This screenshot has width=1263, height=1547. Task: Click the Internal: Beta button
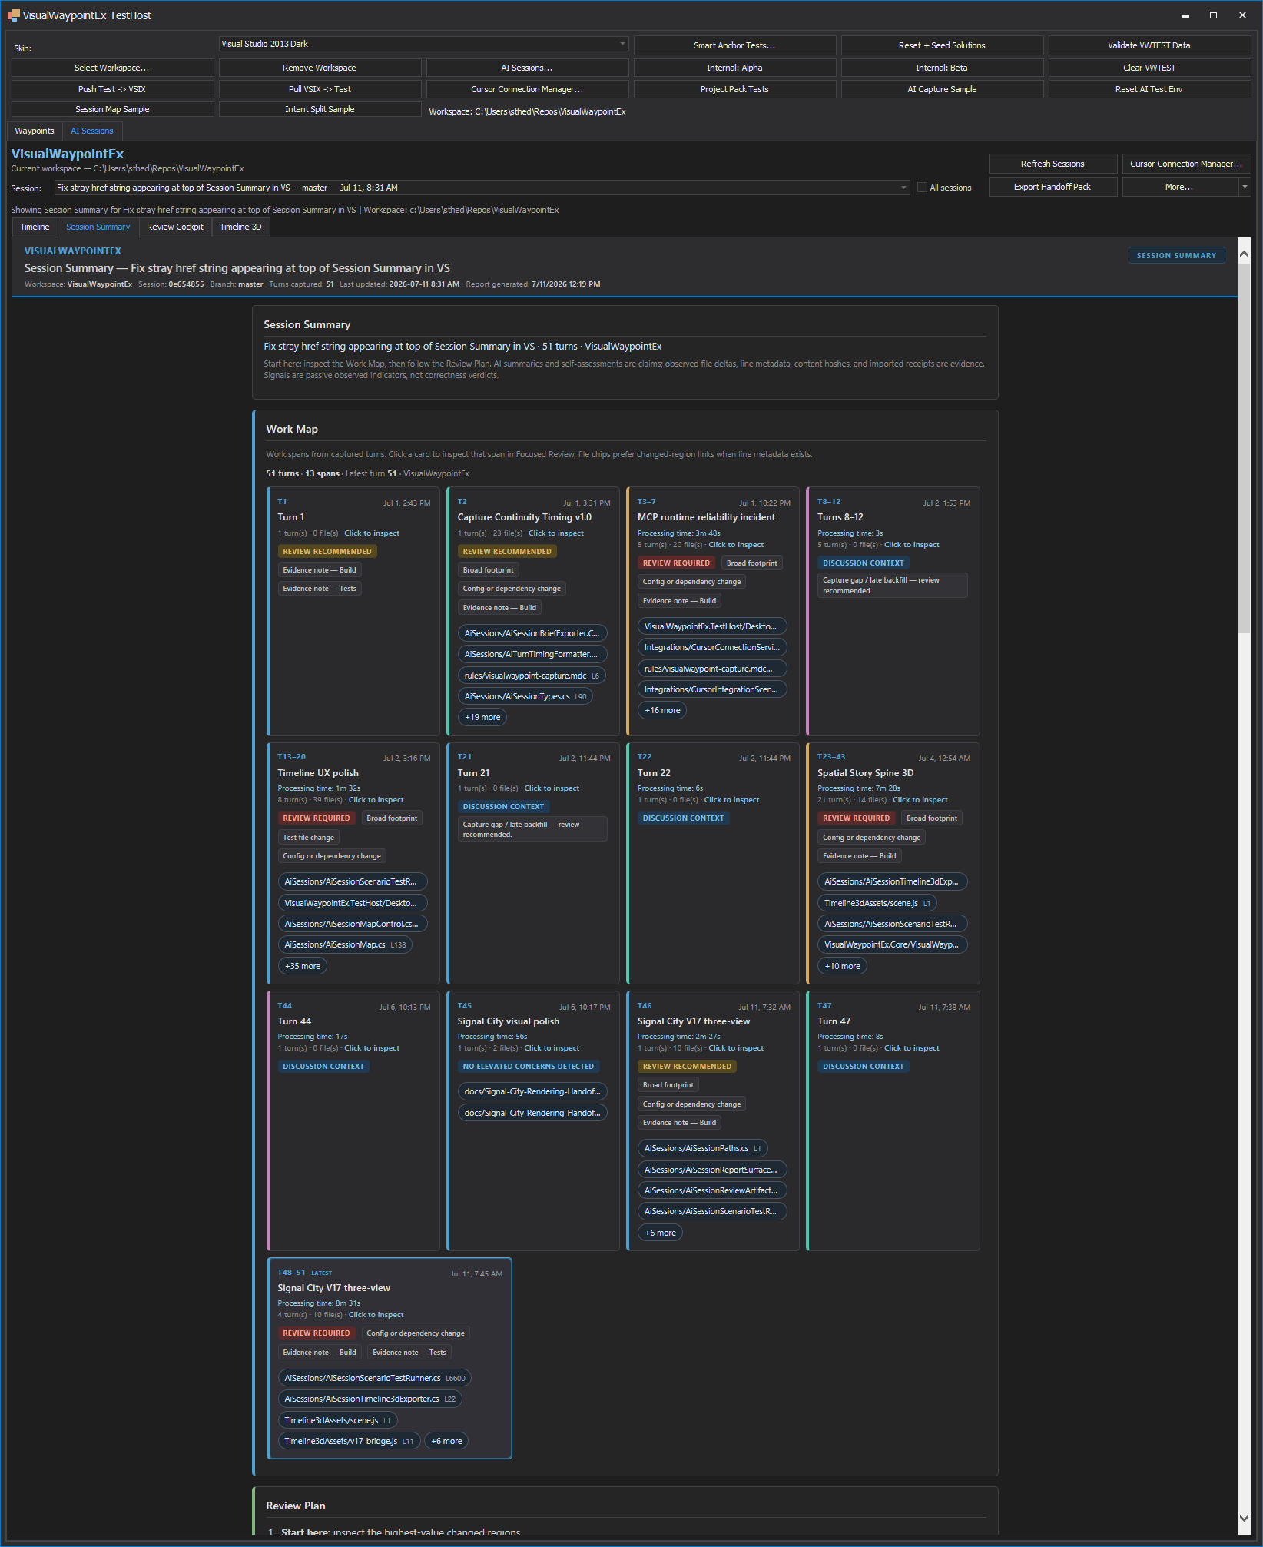(x=942, y=68)
